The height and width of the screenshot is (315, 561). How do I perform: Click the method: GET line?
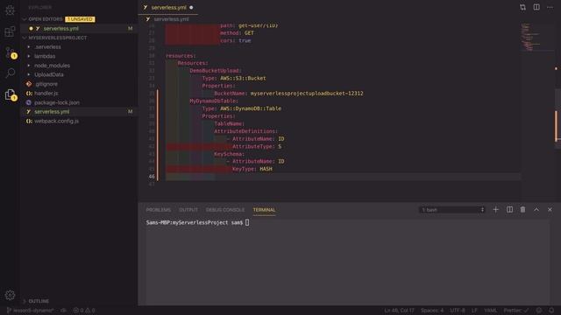tap(237, 33)
